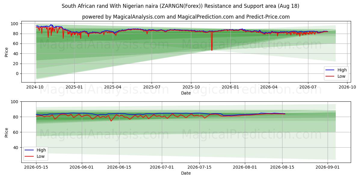Click the '2026-07' date tick label

(308, 87)
